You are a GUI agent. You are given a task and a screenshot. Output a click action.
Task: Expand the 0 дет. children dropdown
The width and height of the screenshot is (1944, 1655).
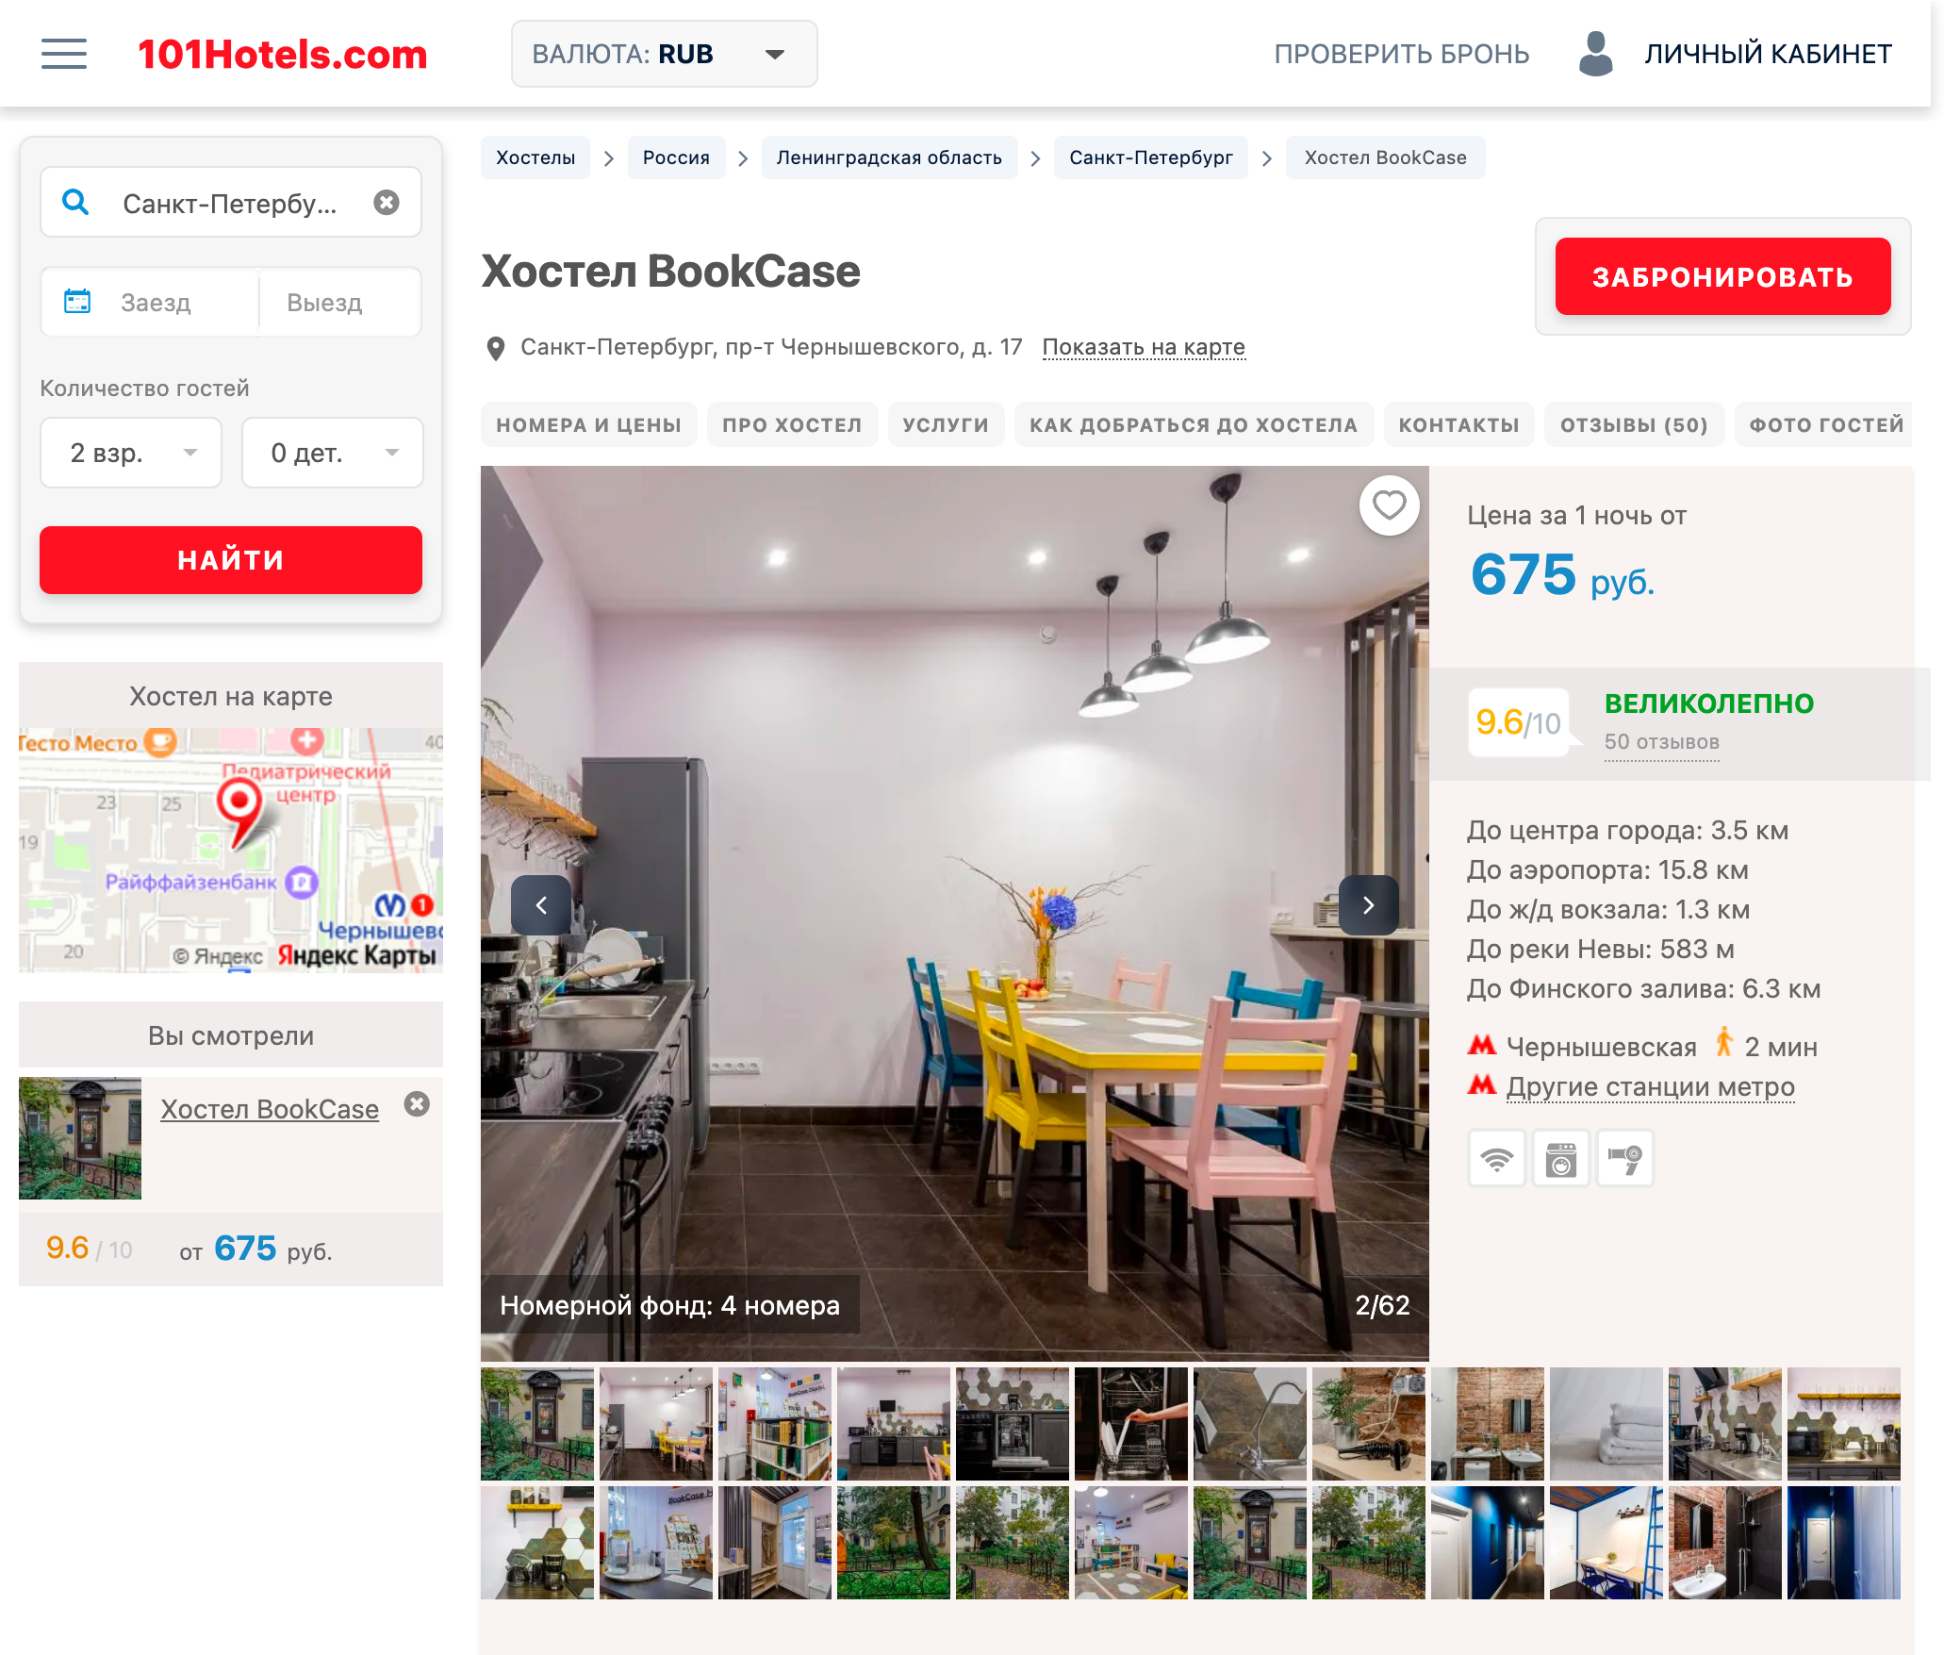coord(333,453)
